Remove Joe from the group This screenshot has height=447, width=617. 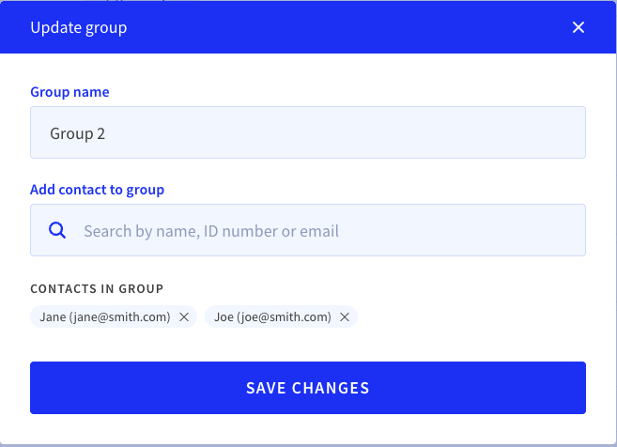(x=345, y=316)
